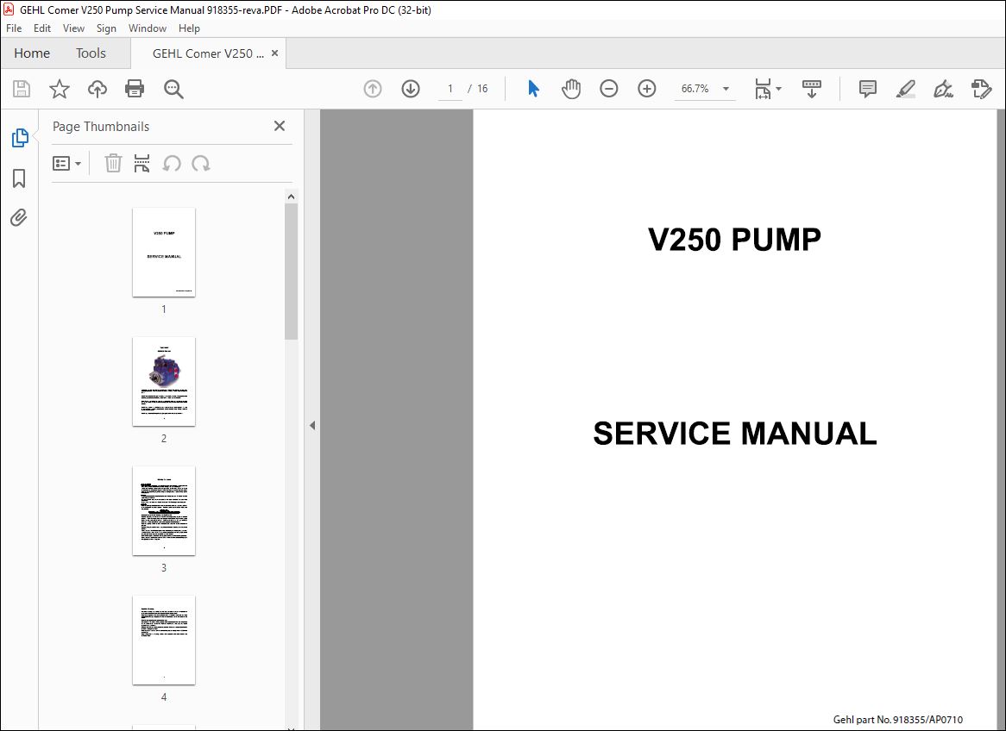Open the View menu
Viewport: 1006px width, 731px height.
73,28
